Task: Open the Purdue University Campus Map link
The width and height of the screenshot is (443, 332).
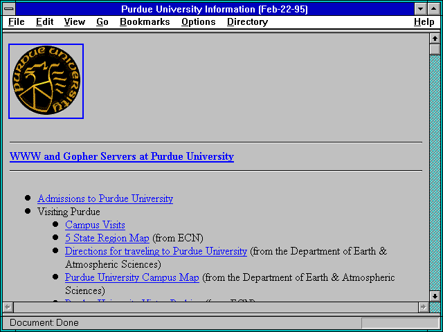Action: [132, 277]
